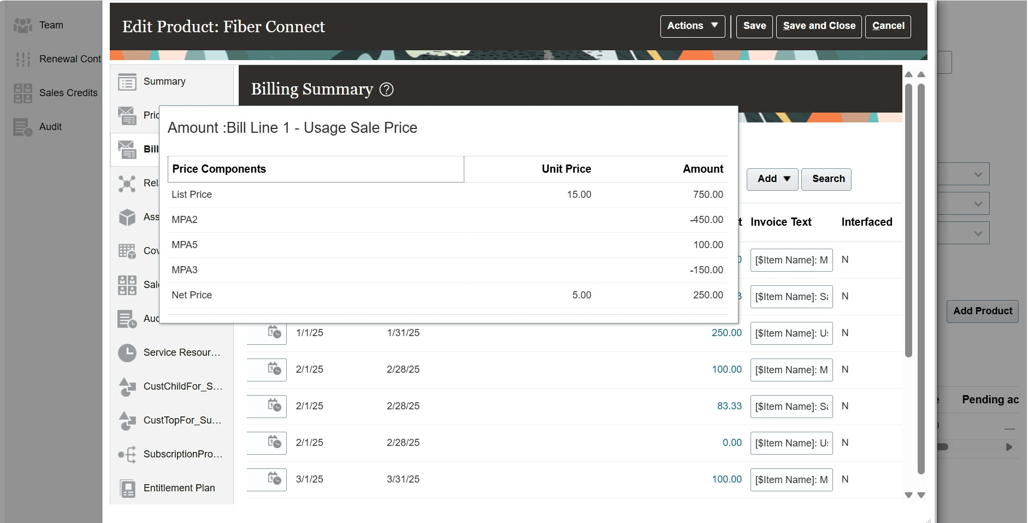Open the Audit tab in background navigation
Image resolution: width=1028 pixels, height=523 pixels.
50,127
